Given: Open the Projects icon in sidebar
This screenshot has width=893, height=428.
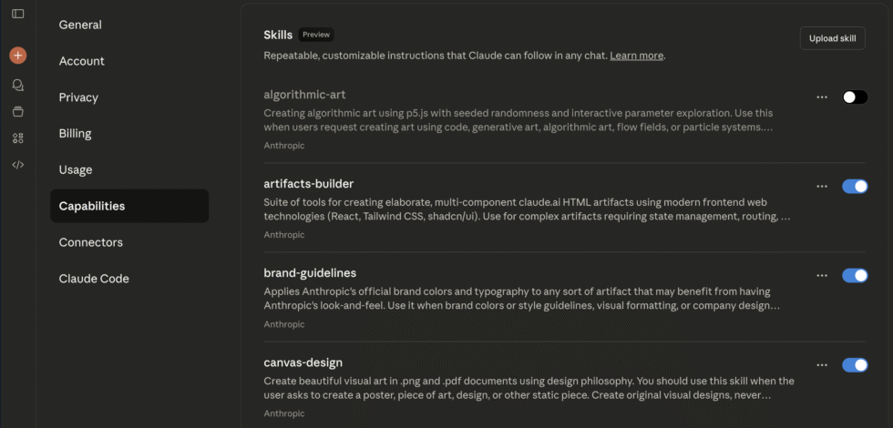Looking at the screenshot, I should coord(18,111).
